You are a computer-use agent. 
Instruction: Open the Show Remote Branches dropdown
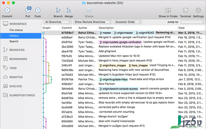(92, 22)
